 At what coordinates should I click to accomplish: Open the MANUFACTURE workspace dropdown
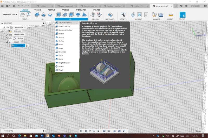[x=10, y=14]
